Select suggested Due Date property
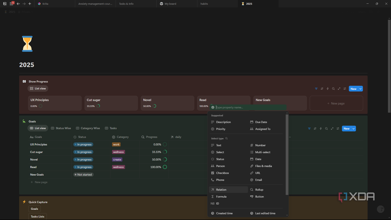Viewport: 391px width, 220px height. pyautogui.click(x=266, y=122)
